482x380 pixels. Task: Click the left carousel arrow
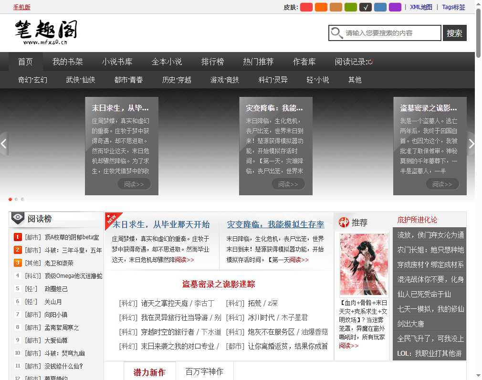(x=4, y=143)
